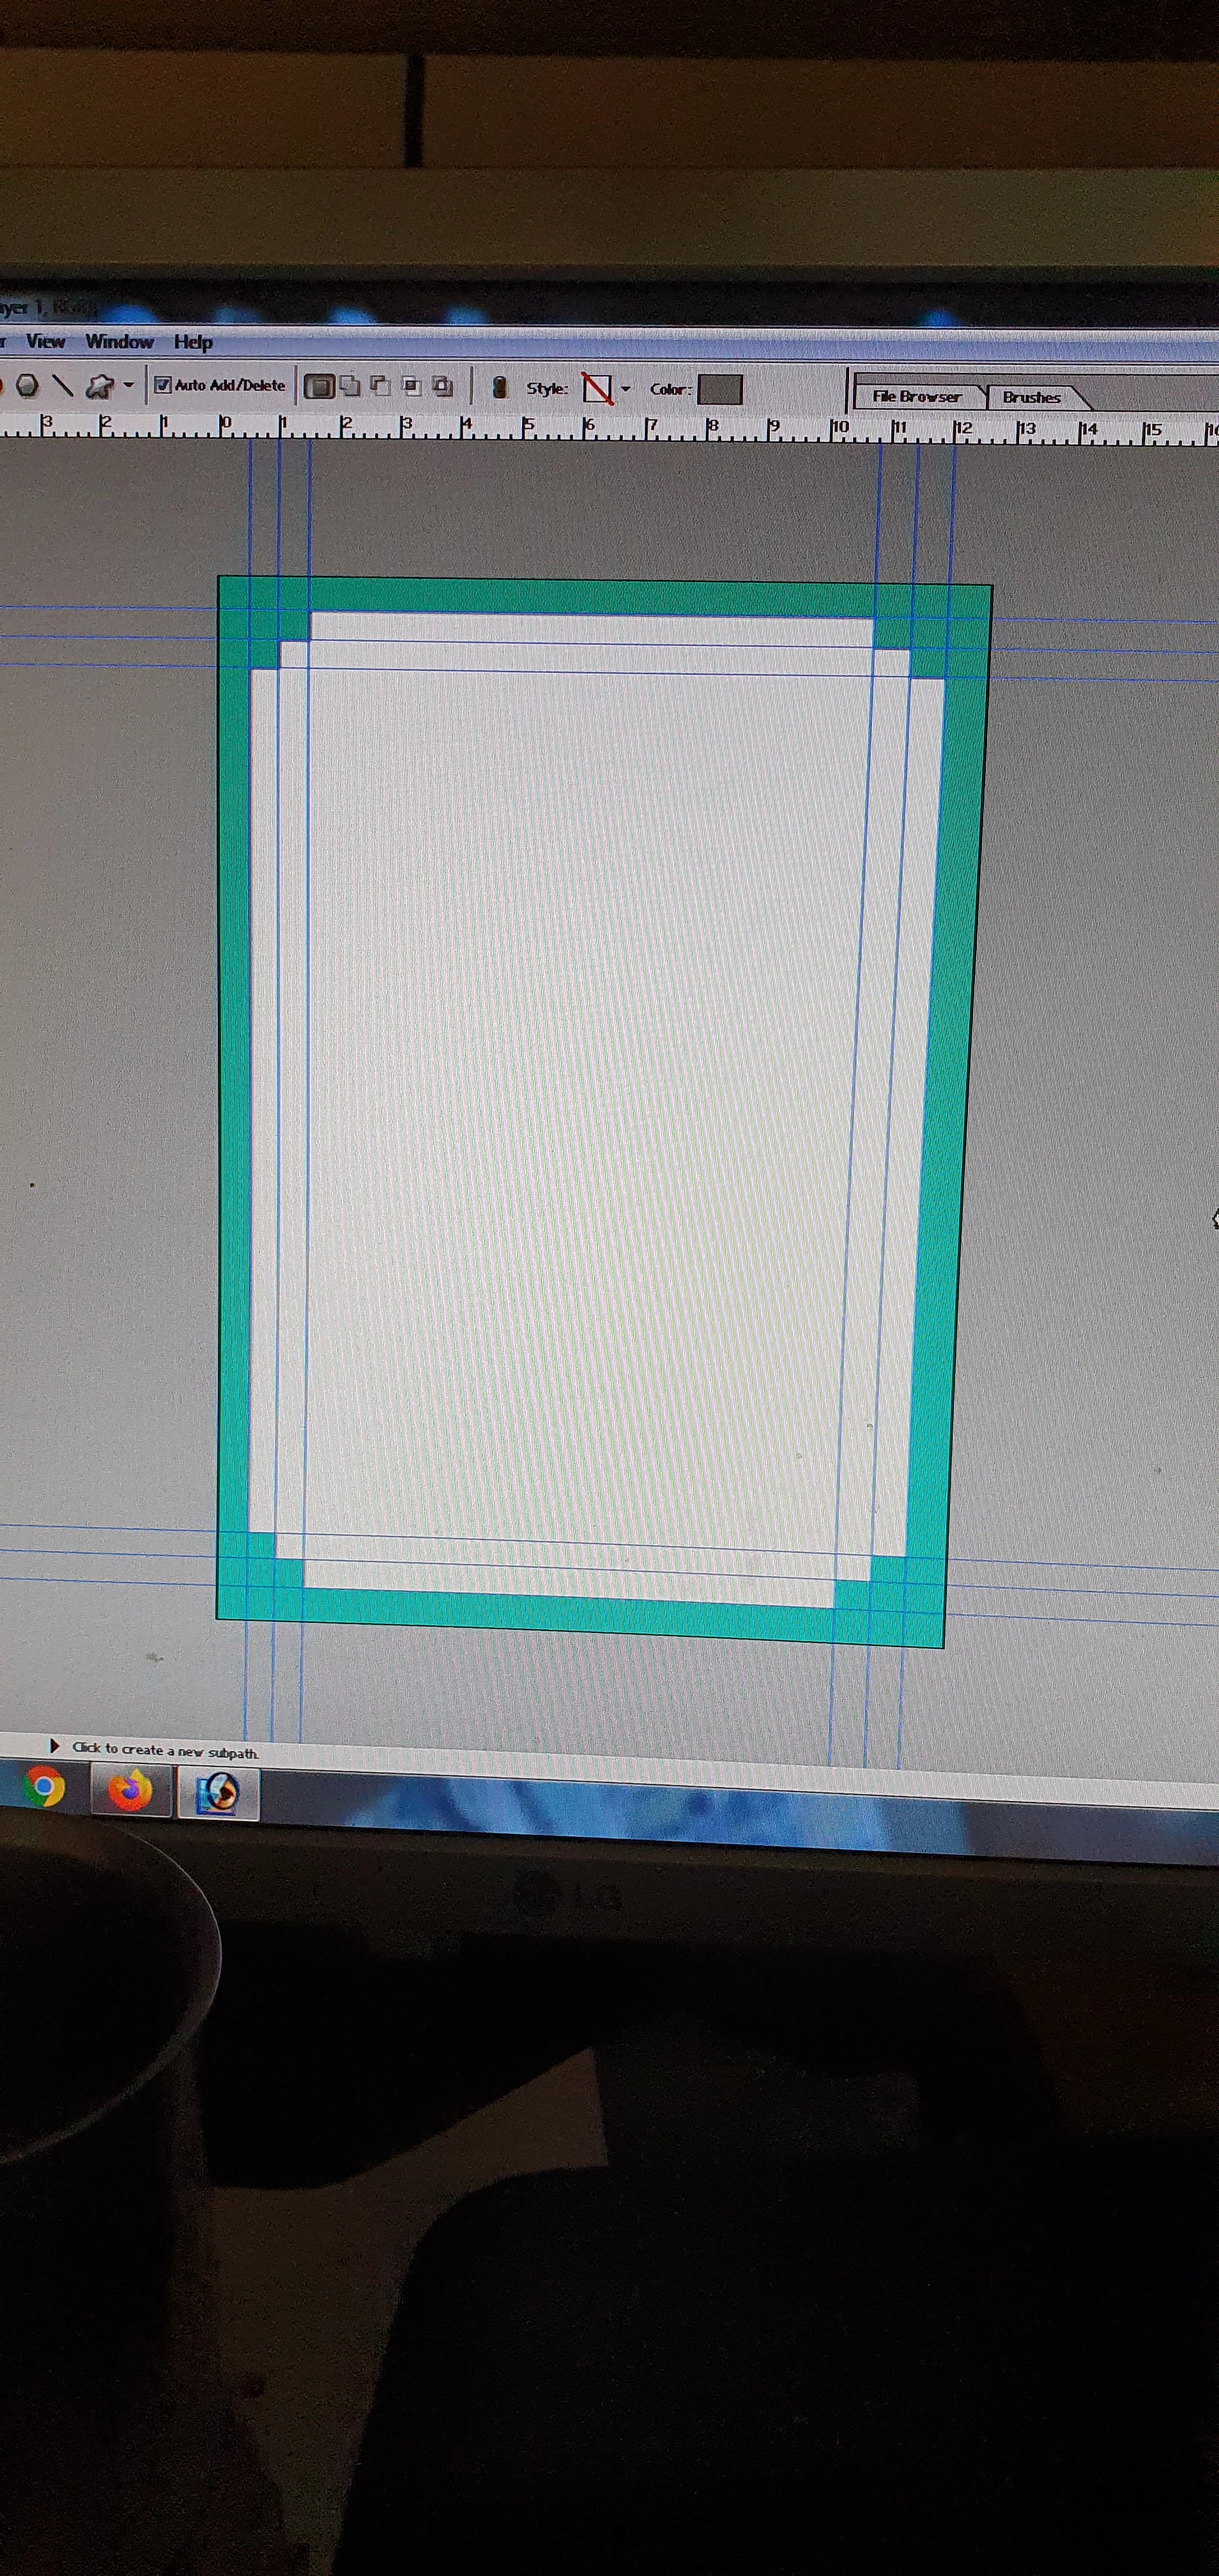Switch to the Brushes tab

1031,398
